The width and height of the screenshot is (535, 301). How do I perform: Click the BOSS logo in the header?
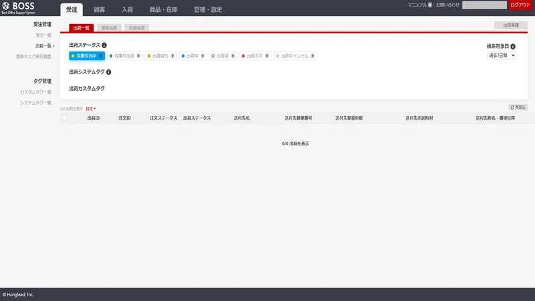[x=19, y=8]
